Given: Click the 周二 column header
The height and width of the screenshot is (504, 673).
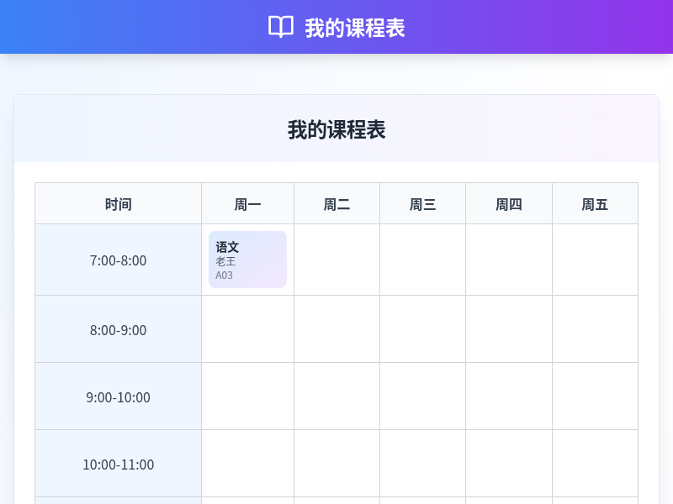Looking at the screenshot, I should 337,203.
